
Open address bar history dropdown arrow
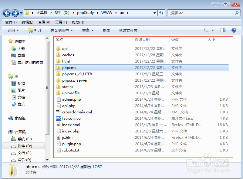[x=154, y=13]
